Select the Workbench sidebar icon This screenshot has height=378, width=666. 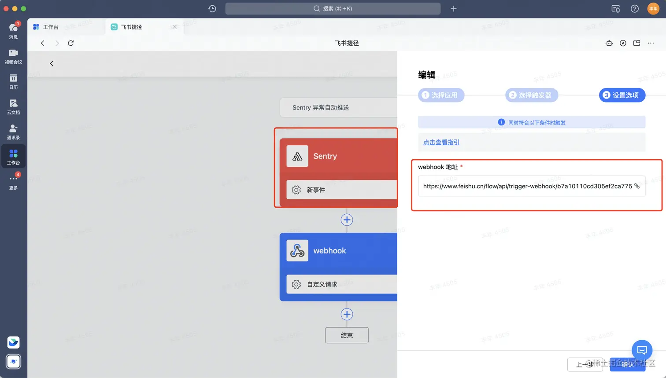click(13, 157)
